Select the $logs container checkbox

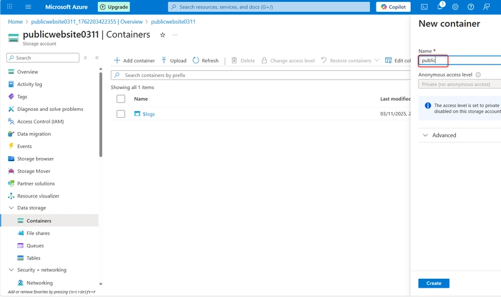tap(121, 114)
